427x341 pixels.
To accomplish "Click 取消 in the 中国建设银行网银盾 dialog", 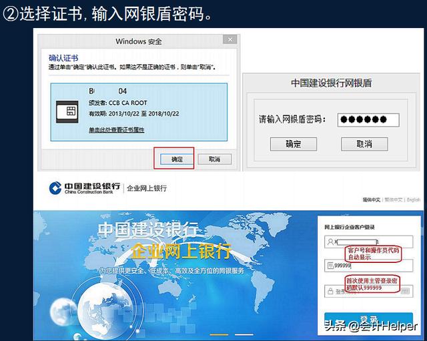I will pyautogui.click(x=364, y=144).
